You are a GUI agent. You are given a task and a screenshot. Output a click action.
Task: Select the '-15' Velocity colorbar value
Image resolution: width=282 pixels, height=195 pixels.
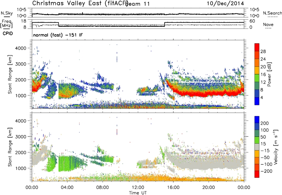pyautogui.click(x=265, y=151)
